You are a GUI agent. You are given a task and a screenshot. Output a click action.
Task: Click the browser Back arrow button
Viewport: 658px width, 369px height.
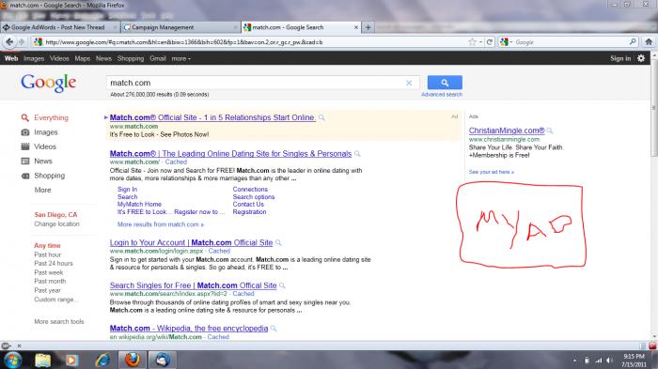(x=9, y=42)
